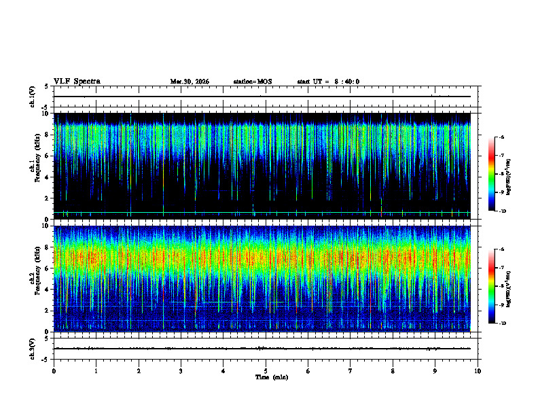Screen dimensions: 538x416
Task: Click time axis tick label 7
Action: click(x=351, y=371)
